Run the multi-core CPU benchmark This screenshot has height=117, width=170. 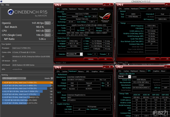point(47,31)
